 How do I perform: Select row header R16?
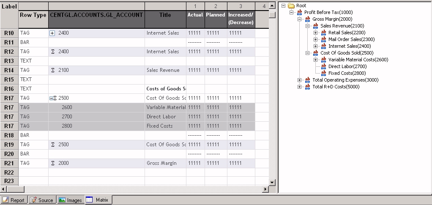(9, 89)
